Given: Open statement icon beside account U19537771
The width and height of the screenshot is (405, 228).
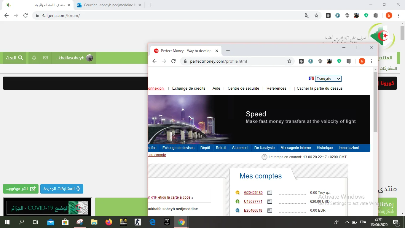Looking at the screenshot, I should (270, 202).
